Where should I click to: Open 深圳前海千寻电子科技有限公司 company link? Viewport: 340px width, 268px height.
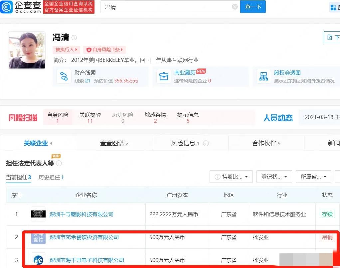(87, 260)
